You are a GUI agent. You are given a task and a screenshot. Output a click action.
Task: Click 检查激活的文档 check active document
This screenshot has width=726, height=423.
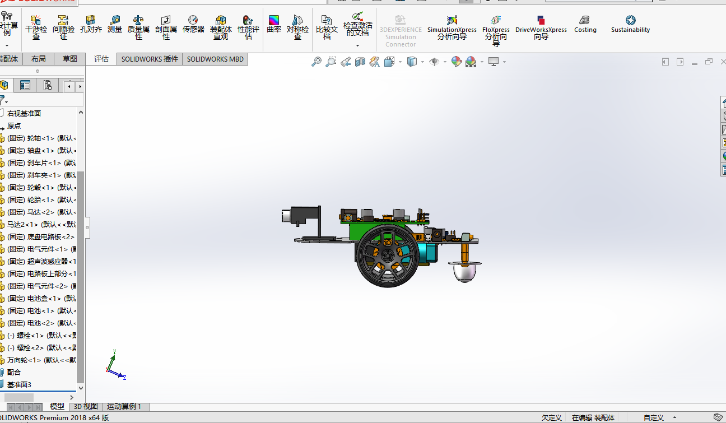(x=357, y=25)
